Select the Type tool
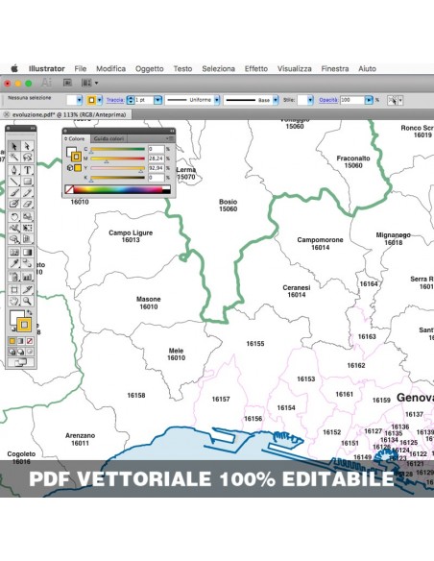 point(27,170)
